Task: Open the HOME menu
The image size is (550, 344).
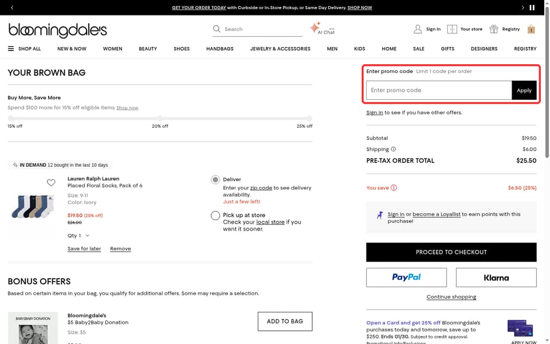Action: coord(389,49)
